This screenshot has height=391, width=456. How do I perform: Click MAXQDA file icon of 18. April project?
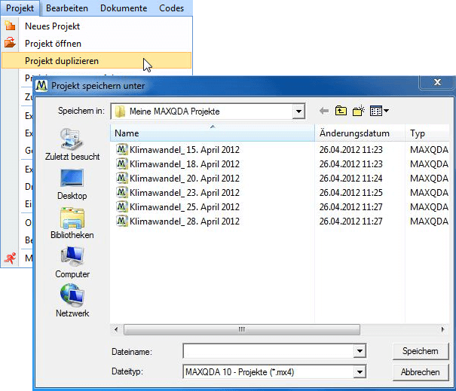pos(122,163)
